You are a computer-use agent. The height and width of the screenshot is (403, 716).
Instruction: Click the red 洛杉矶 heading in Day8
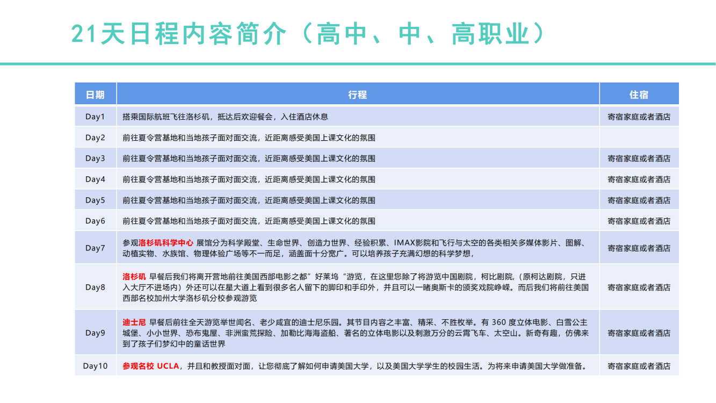(134, 277)
